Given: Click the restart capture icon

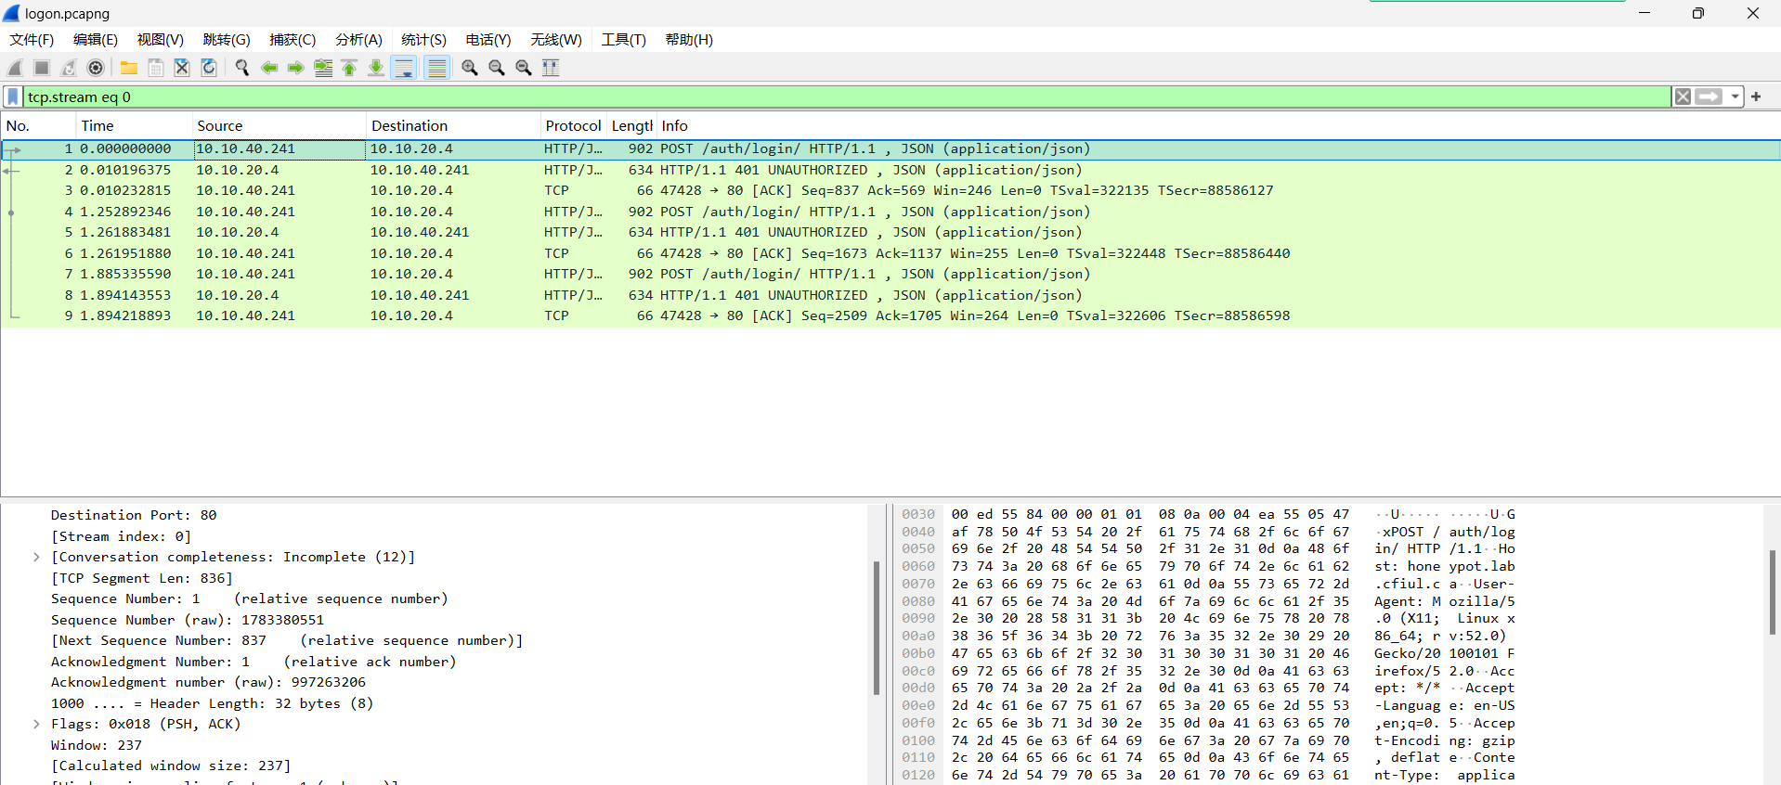Looking at the screenshot, I should click(x=69, y=68).
